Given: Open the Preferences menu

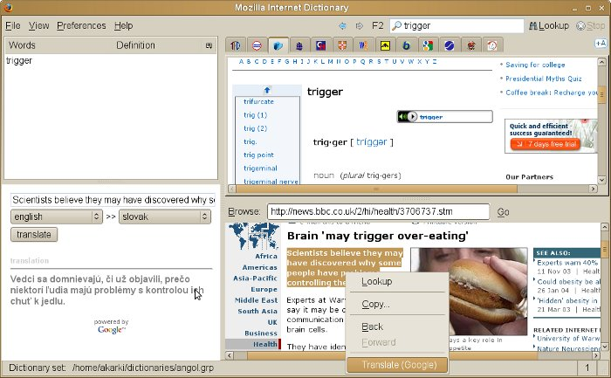Looking at the screenshot, I should [x=81, y=25].
